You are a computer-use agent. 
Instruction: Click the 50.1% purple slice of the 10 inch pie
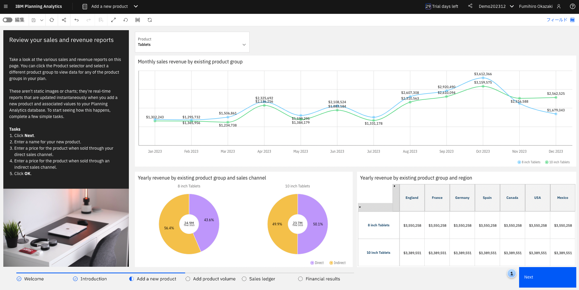coord(318,224)
